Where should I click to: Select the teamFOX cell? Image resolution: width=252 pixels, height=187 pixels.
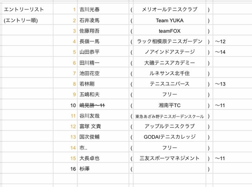(x=170, y=31)
